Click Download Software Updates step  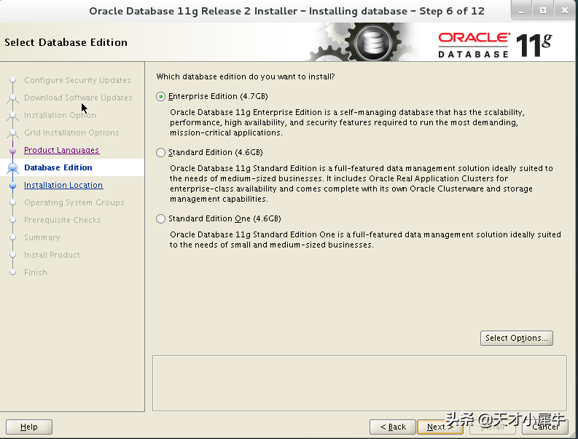[78, 98]
